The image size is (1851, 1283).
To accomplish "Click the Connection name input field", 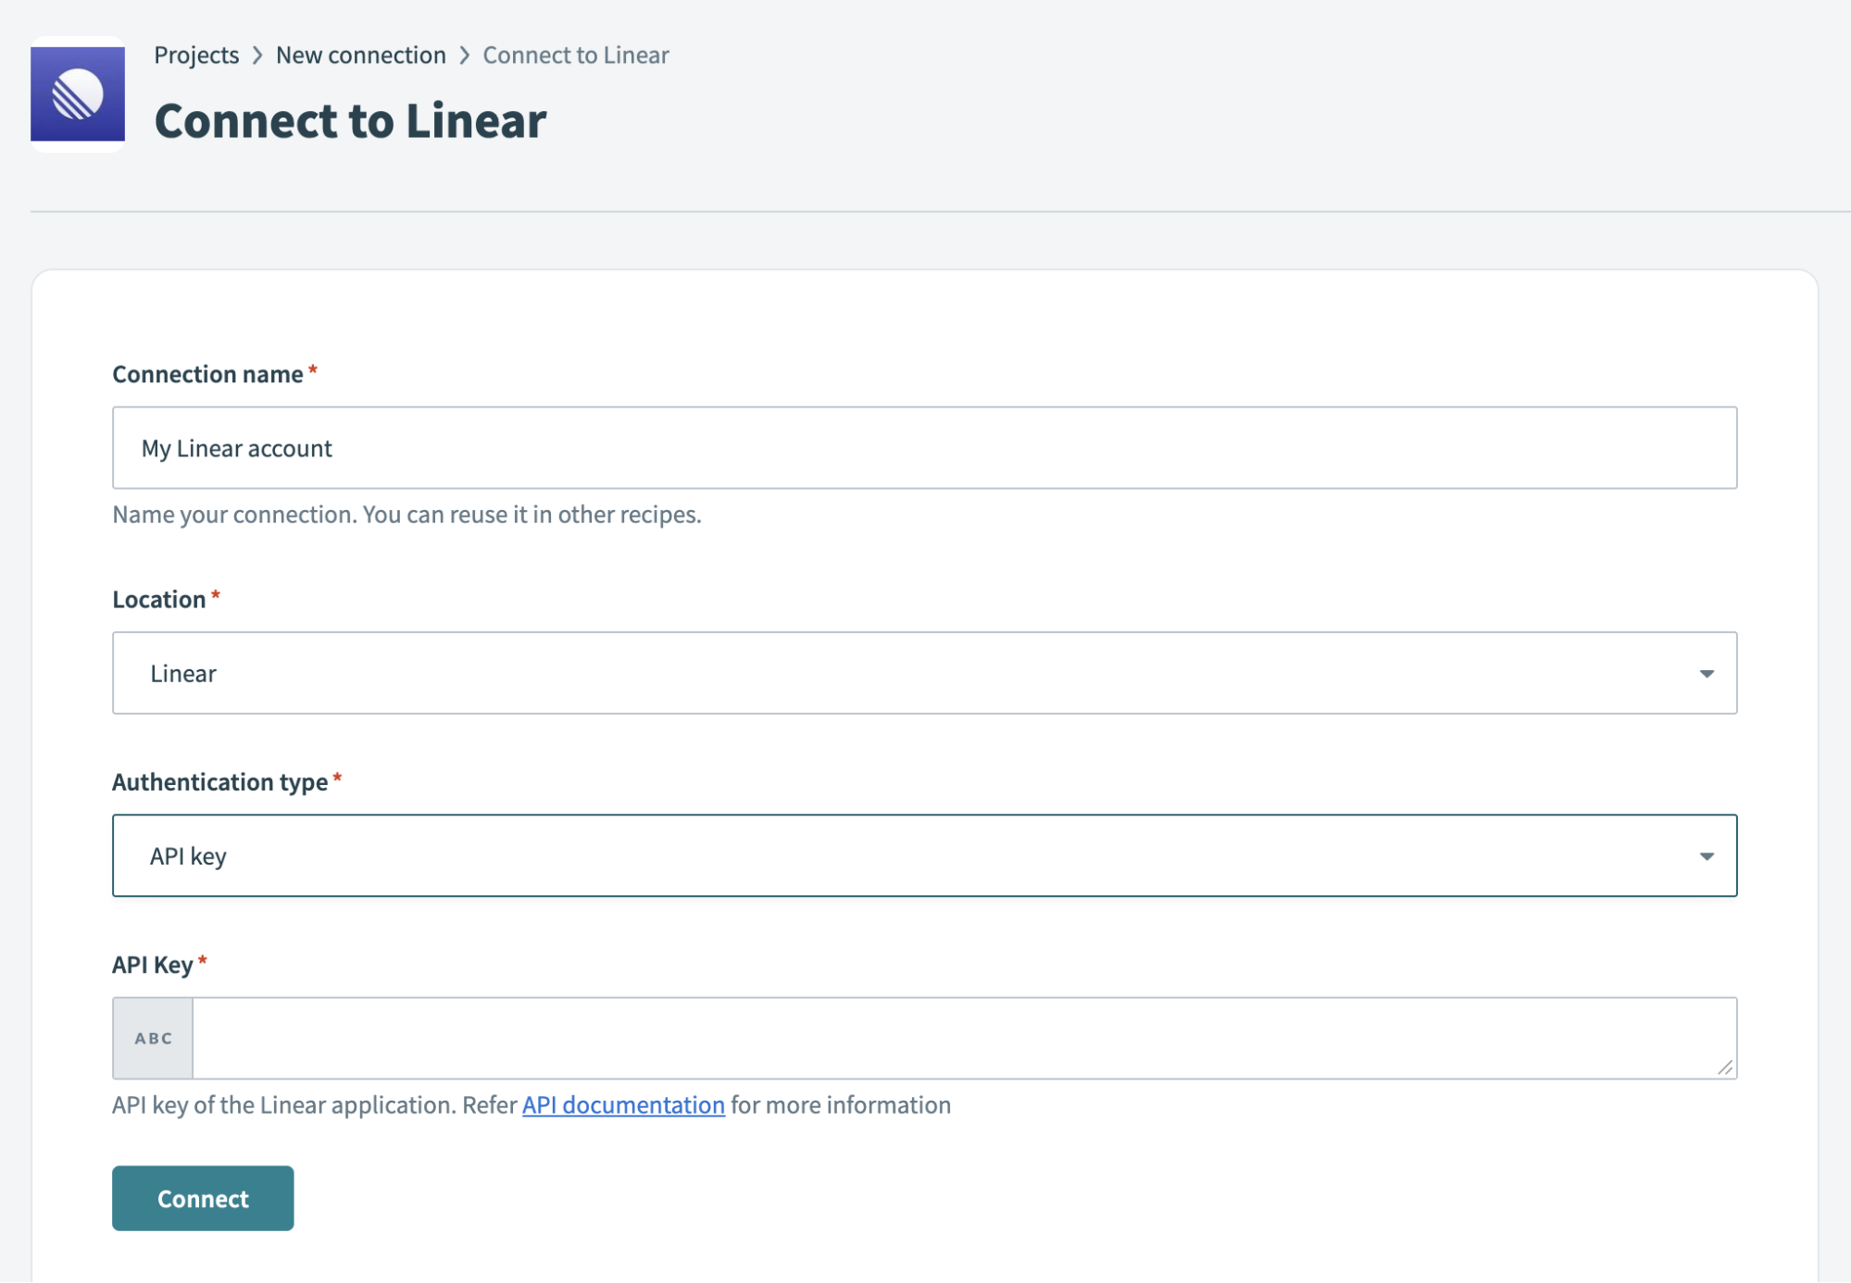I will click(924, 447).
